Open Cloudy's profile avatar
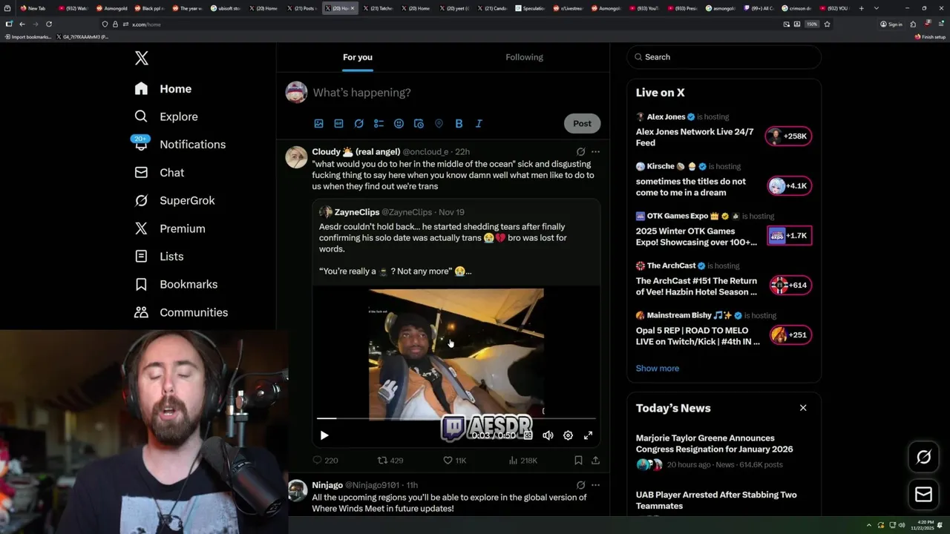The image size is (950, 534). 296,157
